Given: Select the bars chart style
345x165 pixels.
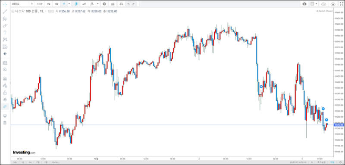Looking at the screenshot, I should (92, 4).
